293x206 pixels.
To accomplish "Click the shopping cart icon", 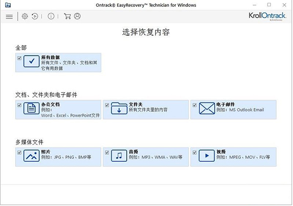I will [67, 16].
